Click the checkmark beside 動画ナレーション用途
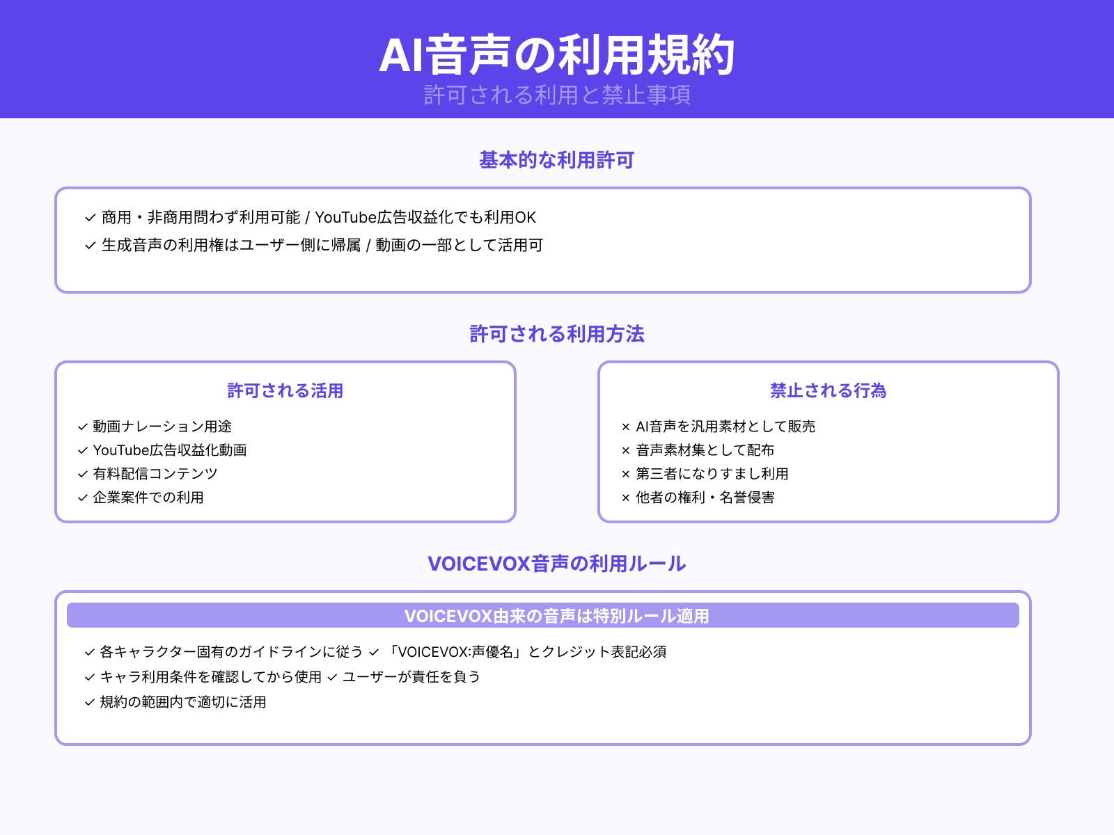 coord(81,427)
